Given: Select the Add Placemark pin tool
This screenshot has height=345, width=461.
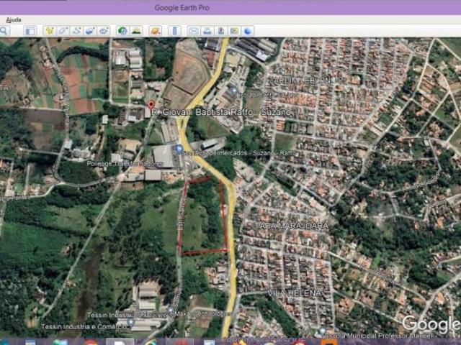Looking at the screenshot, I should pyautogui.click(x=50, y=31).
